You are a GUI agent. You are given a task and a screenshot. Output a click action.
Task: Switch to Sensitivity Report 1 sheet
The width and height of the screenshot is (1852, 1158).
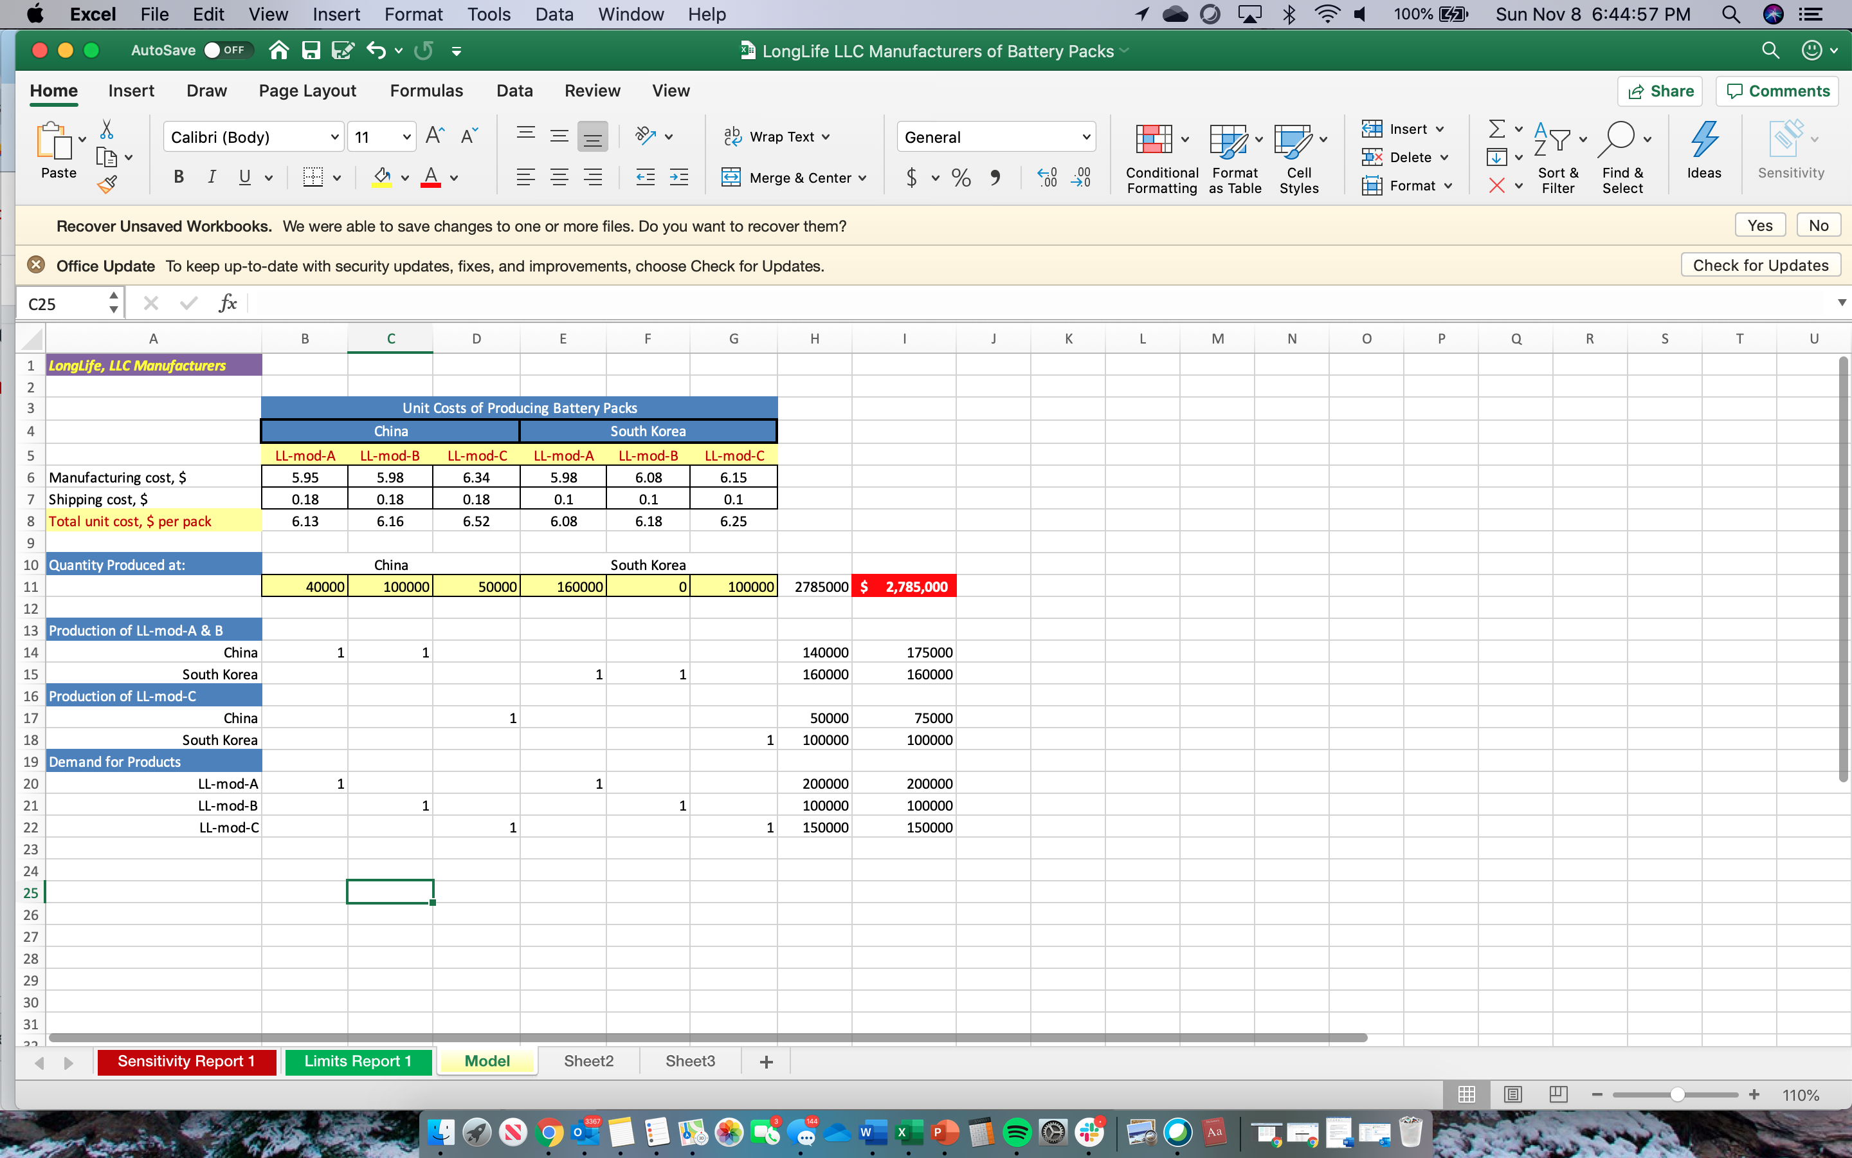click(x=186, y=1061)
